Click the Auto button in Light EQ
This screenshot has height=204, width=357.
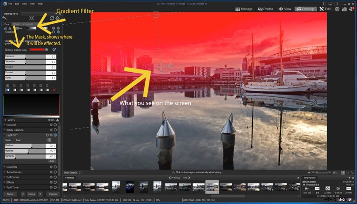coord(52,161)
